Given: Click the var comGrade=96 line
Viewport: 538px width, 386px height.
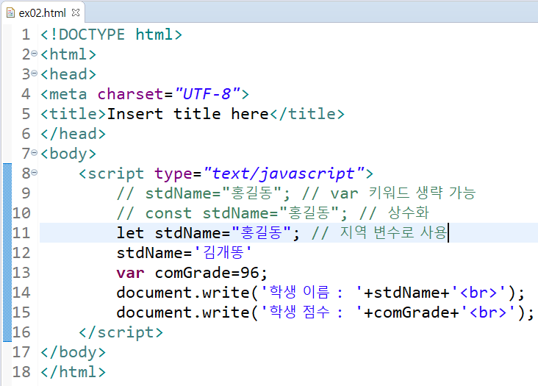Looking at the screenshot, I should pos(192,273).
